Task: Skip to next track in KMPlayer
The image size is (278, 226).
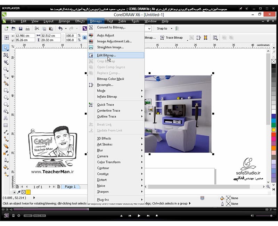Action: [x=148, y=216]
